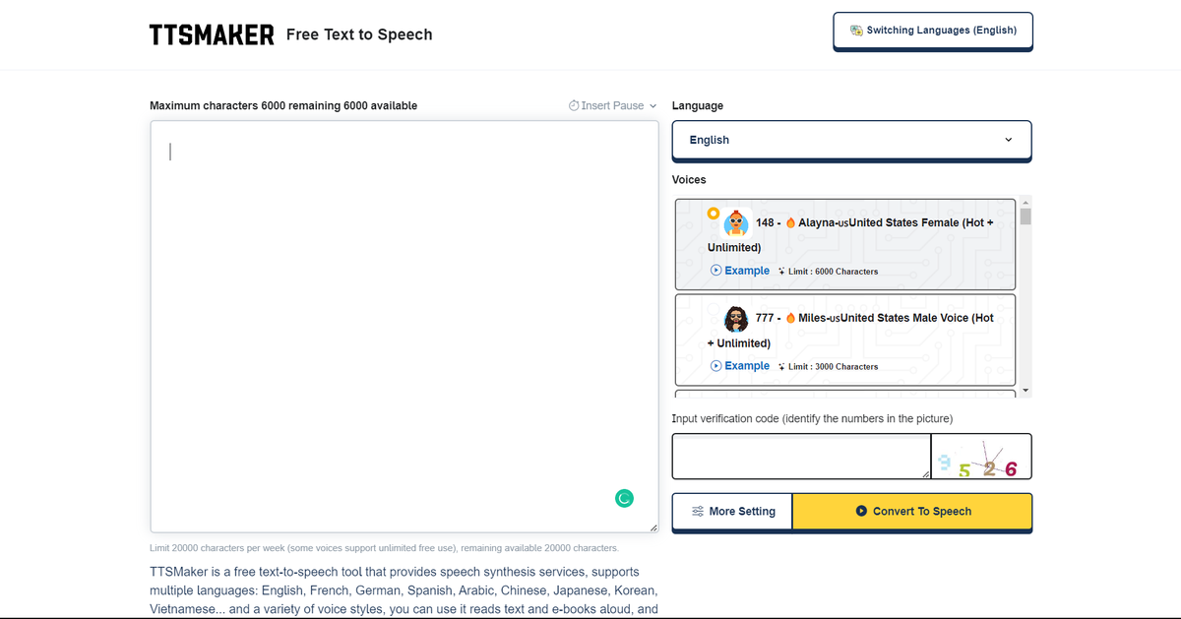
Task: Click Miles' avatar thumbnail
Action: [x=736, y=318]
